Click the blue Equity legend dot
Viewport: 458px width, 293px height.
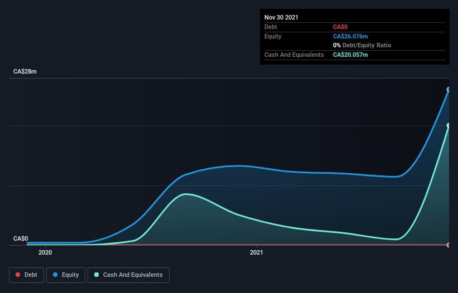(55, 275)
